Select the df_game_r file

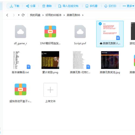click(21, 35)
